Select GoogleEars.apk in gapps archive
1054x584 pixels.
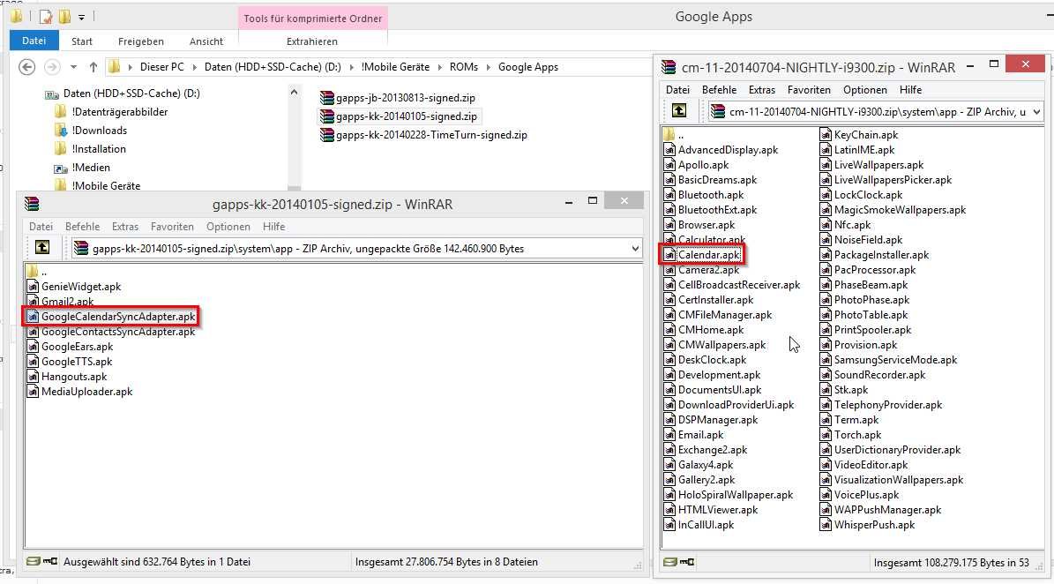coord(70,347)
